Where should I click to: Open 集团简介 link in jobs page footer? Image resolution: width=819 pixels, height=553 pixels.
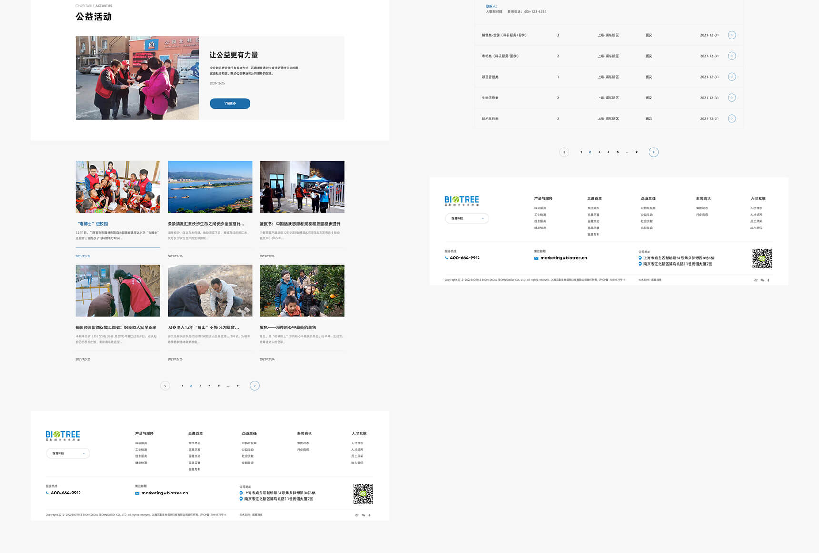pyautogui.click(x=593, y=208)
